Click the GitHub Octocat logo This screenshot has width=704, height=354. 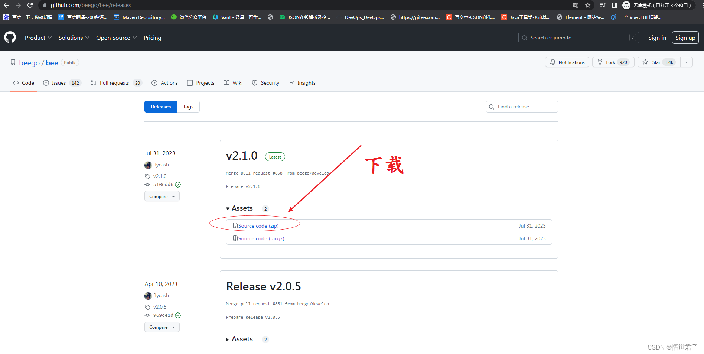[10, 37]
